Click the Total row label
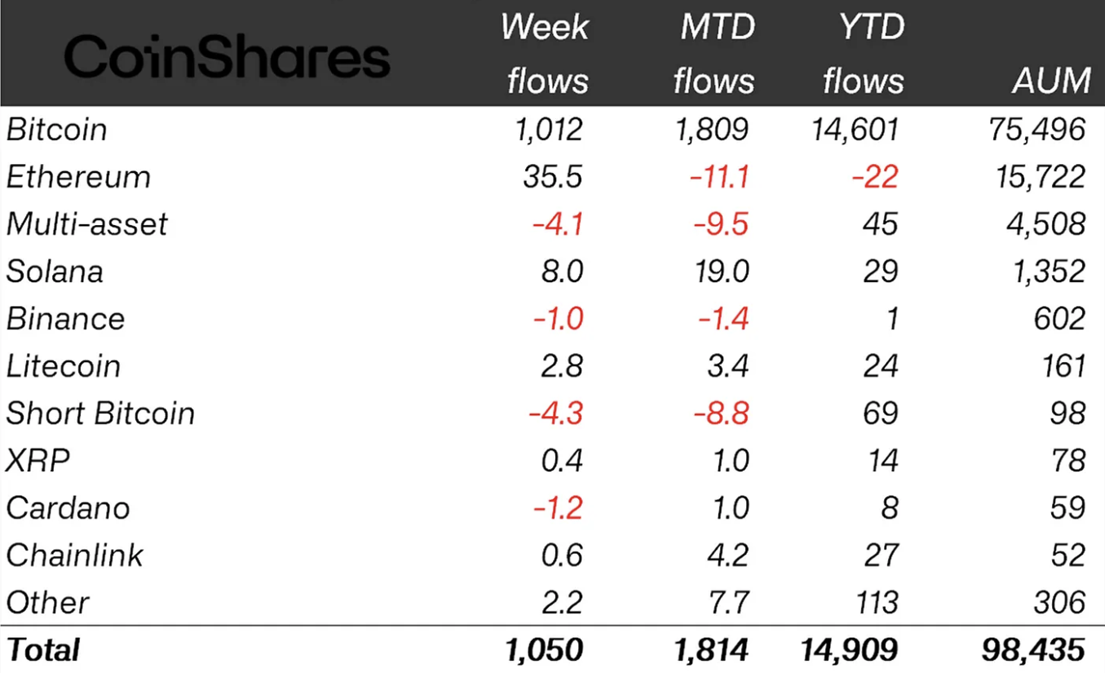Viewport: 1105px width, 673px height. point(43,650)
